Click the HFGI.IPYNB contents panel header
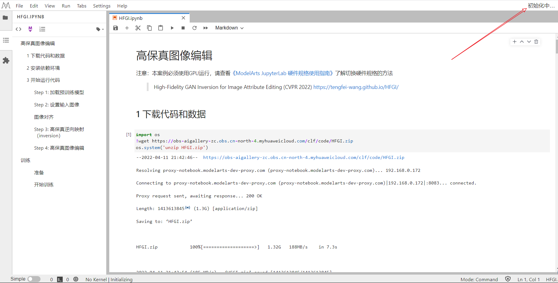 pyautogui.click(x=31, y=17)
